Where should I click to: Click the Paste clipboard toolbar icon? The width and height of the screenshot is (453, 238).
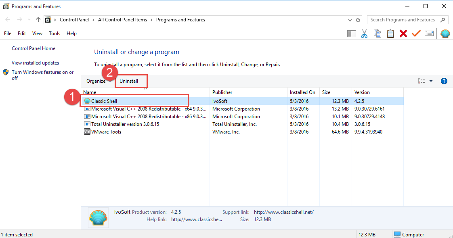pos(390,33)
